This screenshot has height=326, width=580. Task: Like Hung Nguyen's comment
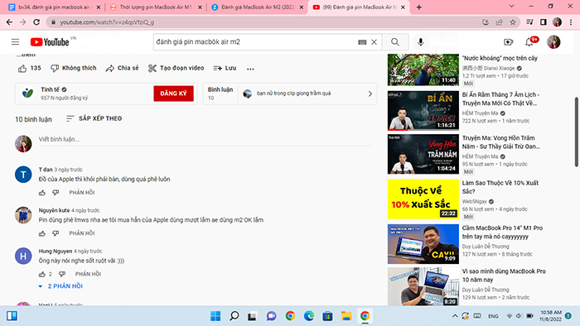click(x=42, y=274)
